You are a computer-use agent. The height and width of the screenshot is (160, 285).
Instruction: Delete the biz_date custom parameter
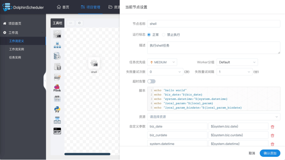coord(272,127)
